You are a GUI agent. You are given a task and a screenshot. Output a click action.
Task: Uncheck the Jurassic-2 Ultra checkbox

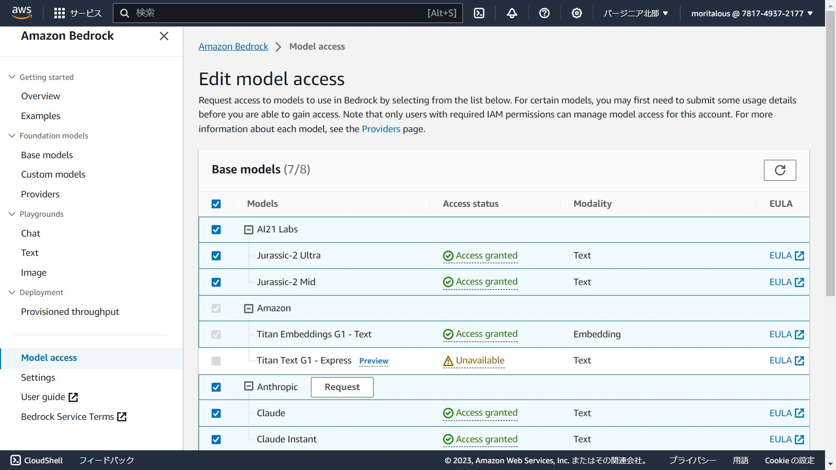point(216,256)
